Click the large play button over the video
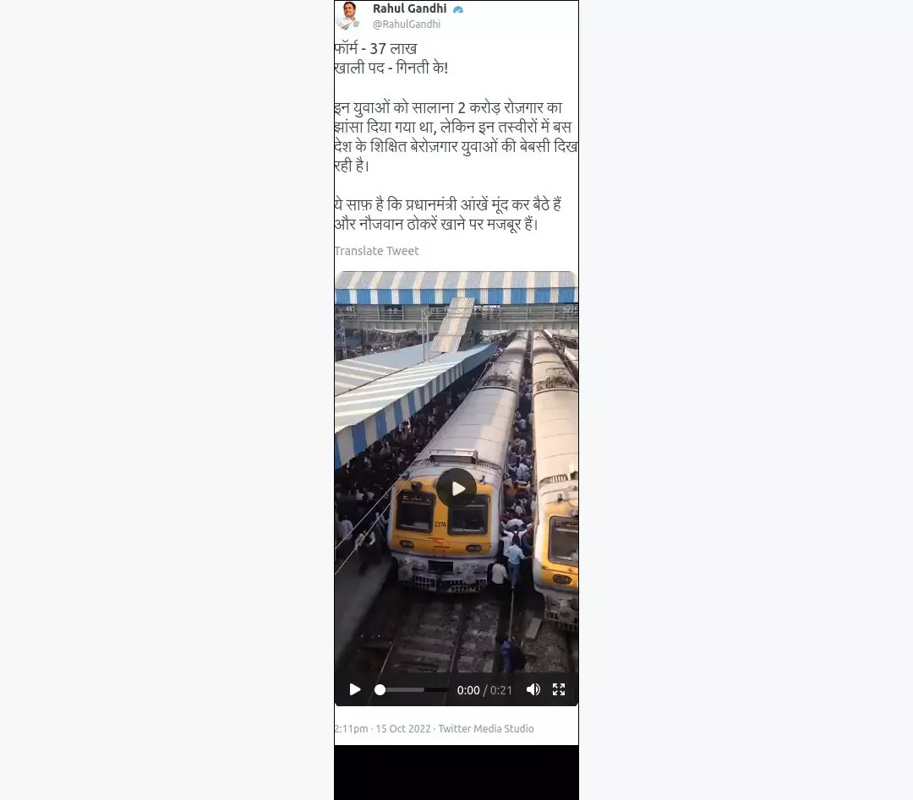 click(x=457, y=488)
